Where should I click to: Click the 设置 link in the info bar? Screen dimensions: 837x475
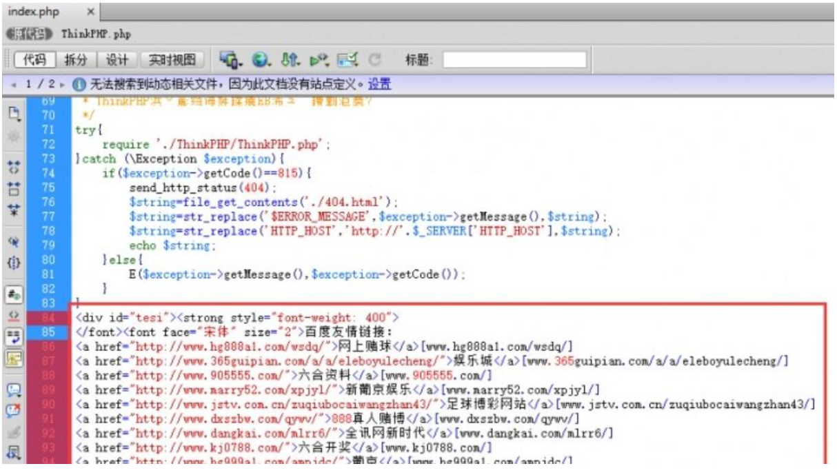(379, 85)
